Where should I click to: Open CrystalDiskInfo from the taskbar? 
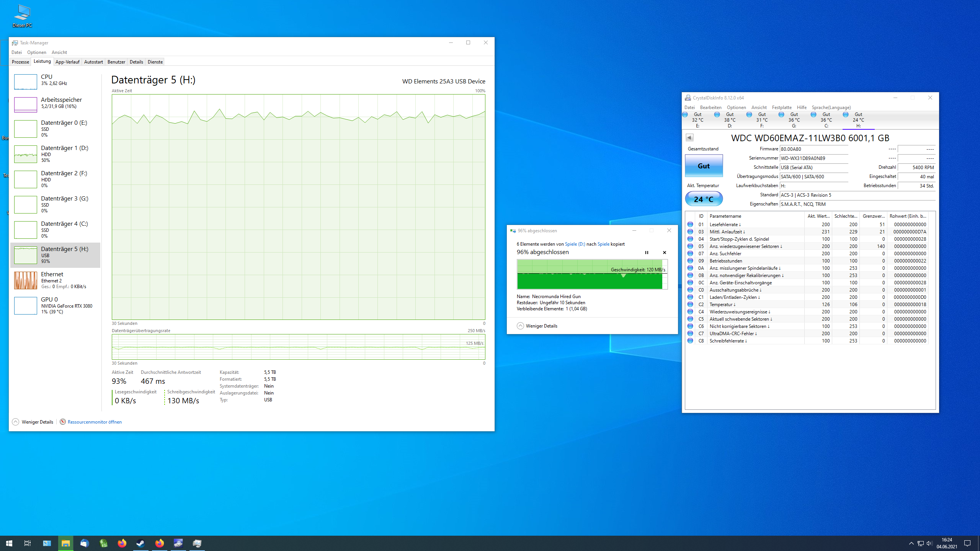coord(178,543)
